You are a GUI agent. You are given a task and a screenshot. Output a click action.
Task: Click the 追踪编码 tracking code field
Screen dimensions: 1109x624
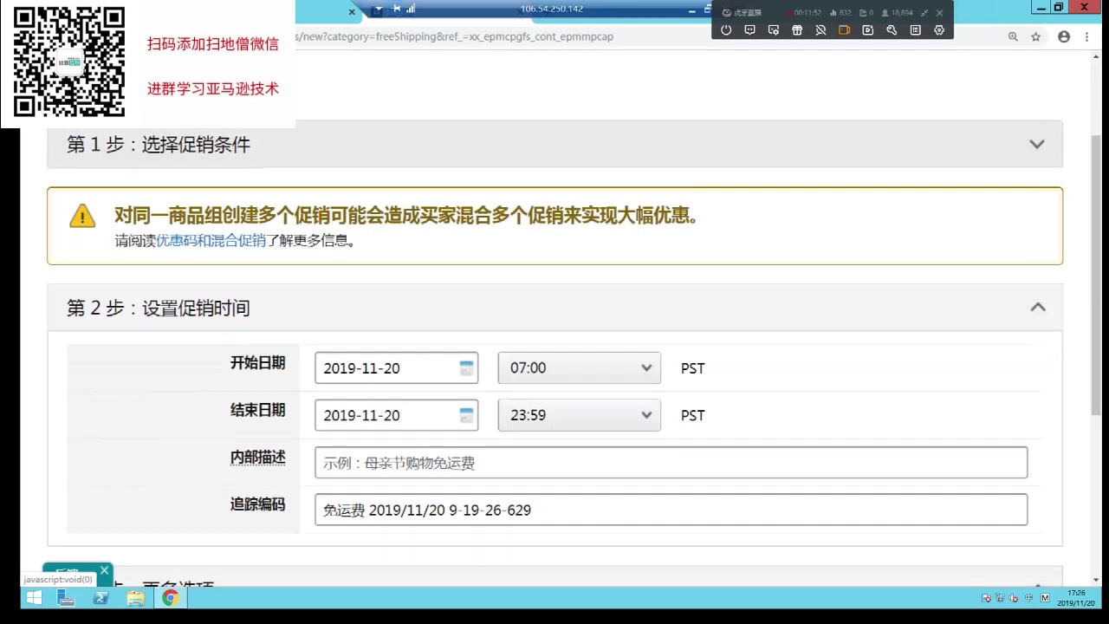[x=671, y=510]
